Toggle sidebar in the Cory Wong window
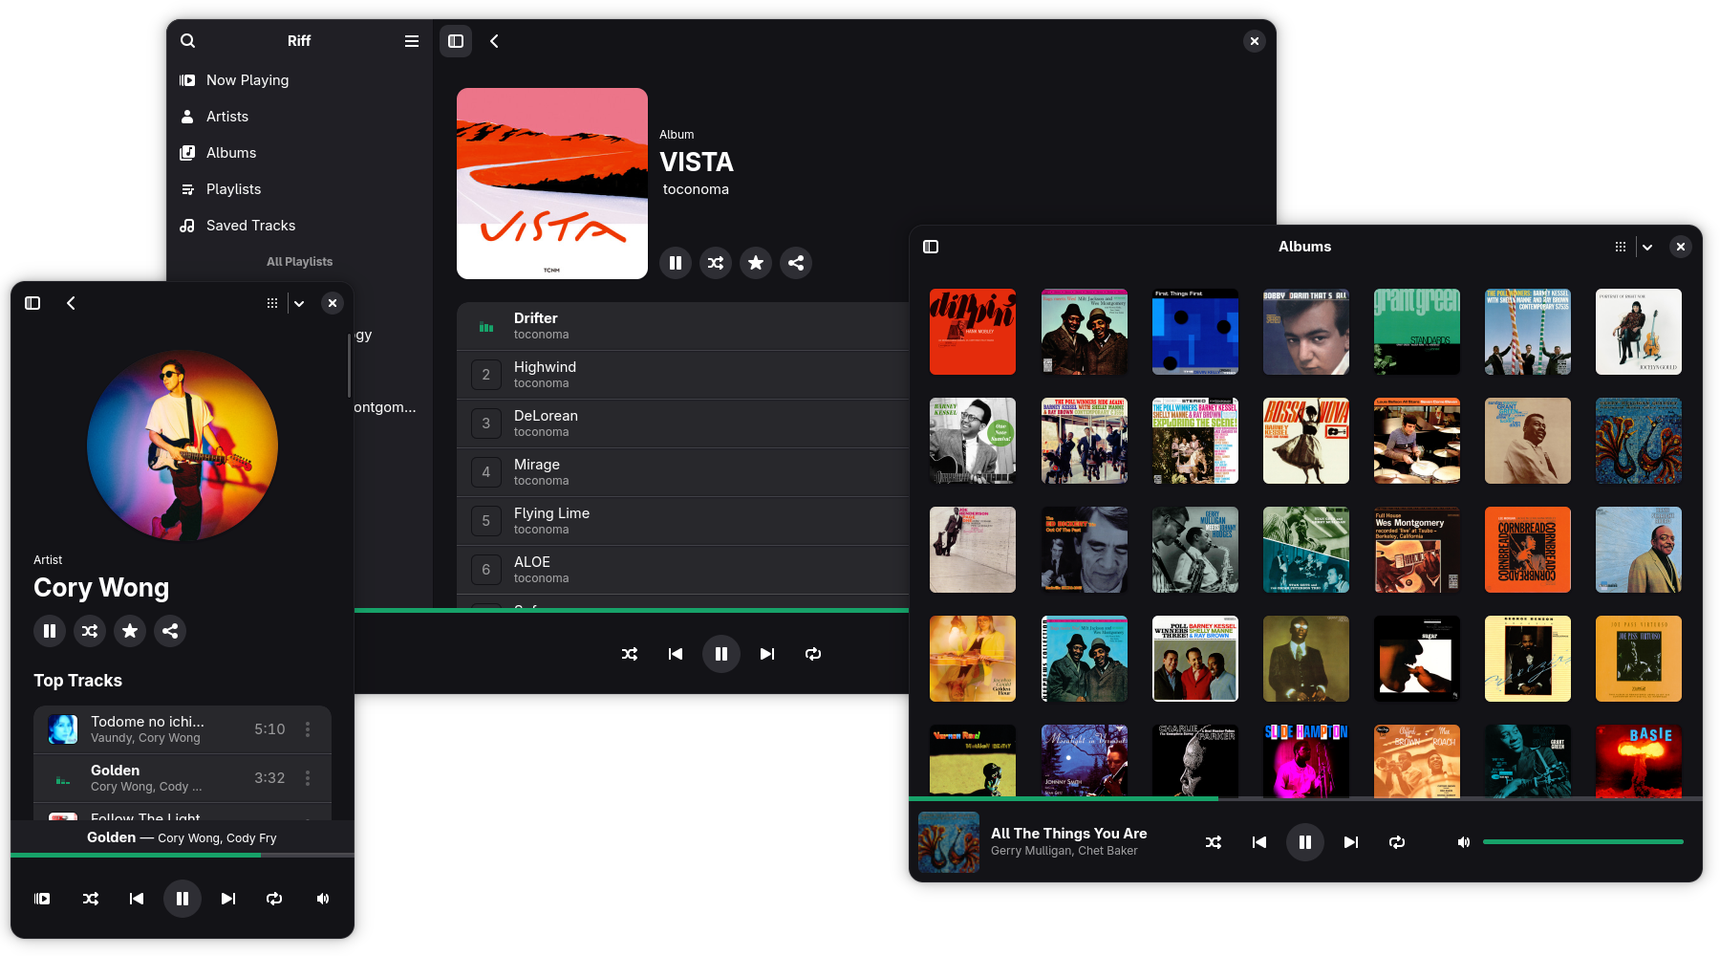The image size is (1720, 956). 32,303
